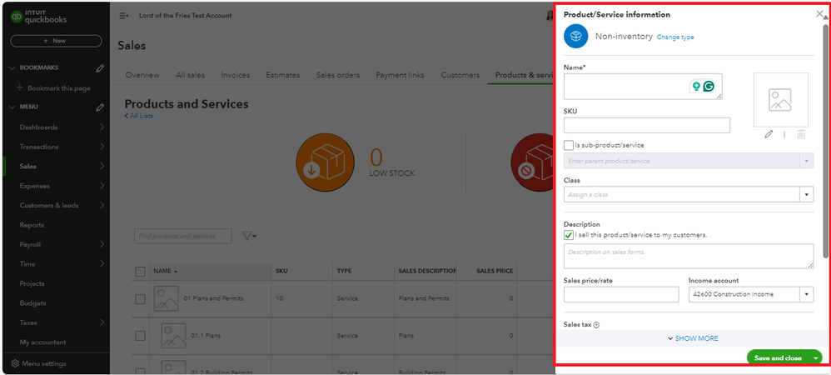Viewport: 831px width, 375px height.
Task: Close the Product/Service information panel
Action: 819,14
